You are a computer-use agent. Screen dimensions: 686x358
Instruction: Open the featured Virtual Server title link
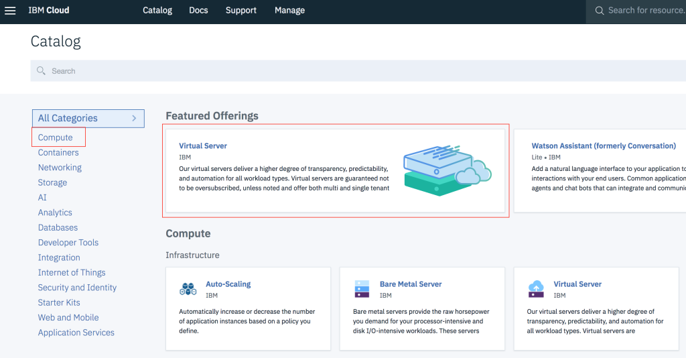[203, 145]
